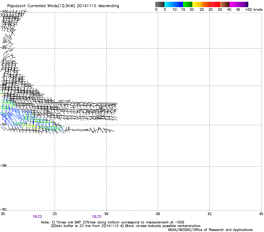Click the latitude axis label '-60'
The width and height of the screenshot is (264, 232).
pos(3,209)
